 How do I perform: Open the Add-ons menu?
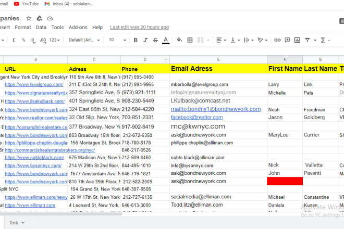coord(78,28)
